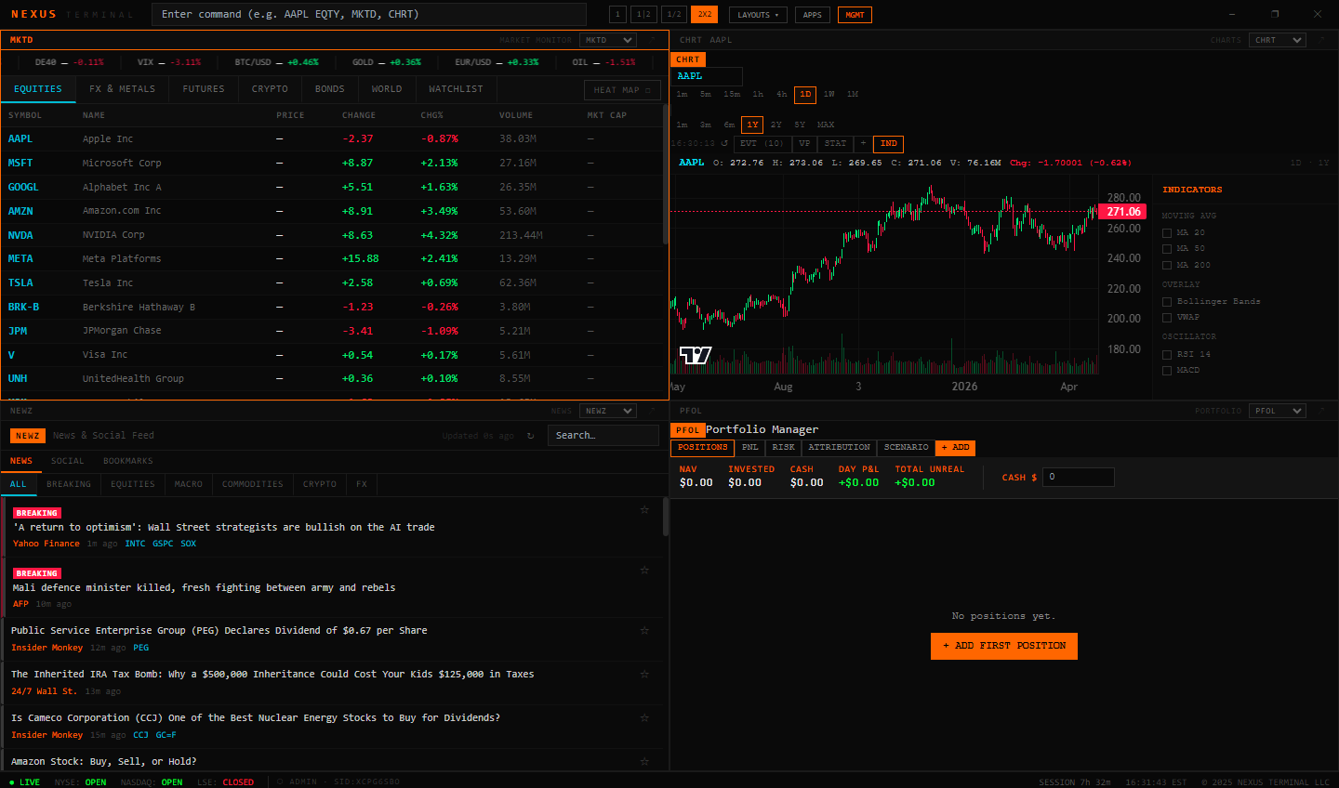This screenshot has width=1339, height=788.
Task: Click the orange PFOL badge
Action: coord(687,430)
